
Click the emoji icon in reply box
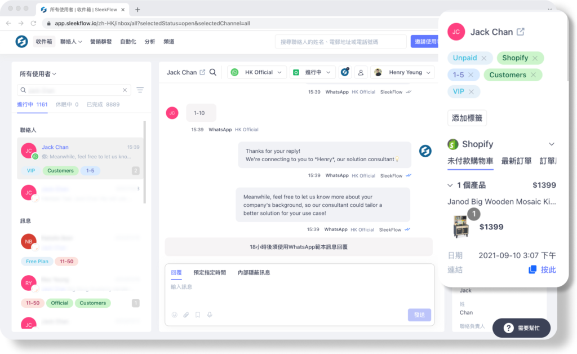tap(175, 315)
